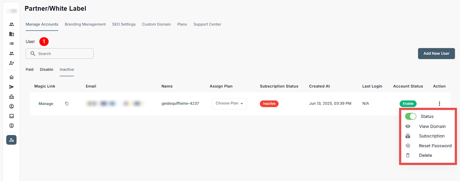The height and width of the screenshot is (181, 460).
Task: Click the green Enable account status badge
Action: click(408, 104)
